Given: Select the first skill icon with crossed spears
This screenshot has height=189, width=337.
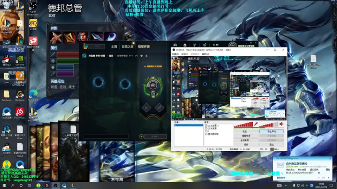Looking at the screenshot, I should pos(56,37).
